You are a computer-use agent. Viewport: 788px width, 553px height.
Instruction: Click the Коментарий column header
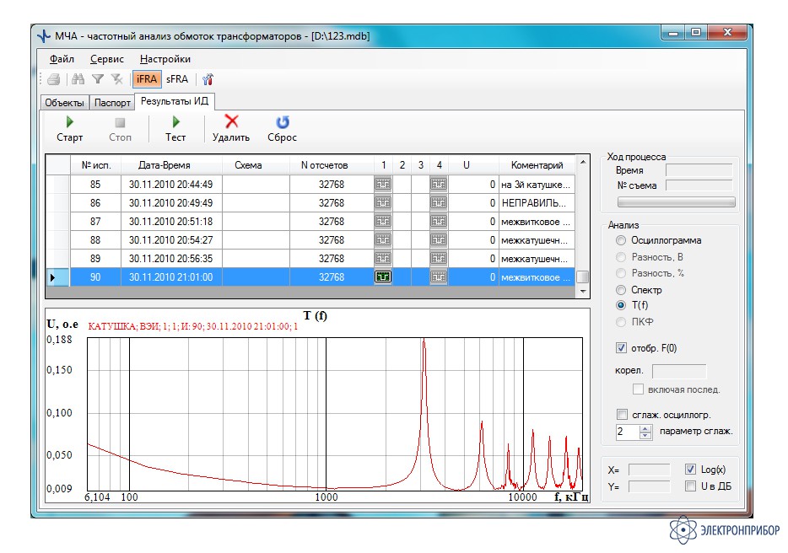click(537, 165)
